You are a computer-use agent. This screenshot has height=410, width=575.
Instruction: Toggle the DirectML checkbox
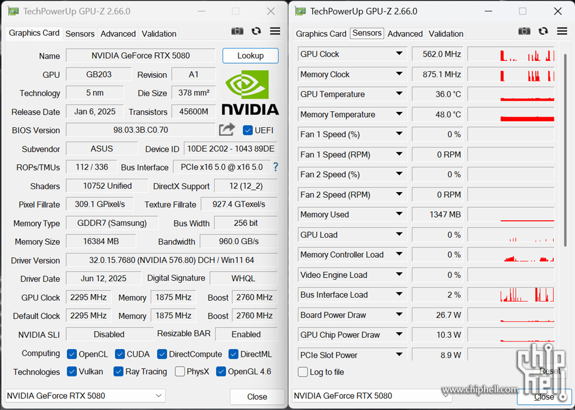click(234, 354)
